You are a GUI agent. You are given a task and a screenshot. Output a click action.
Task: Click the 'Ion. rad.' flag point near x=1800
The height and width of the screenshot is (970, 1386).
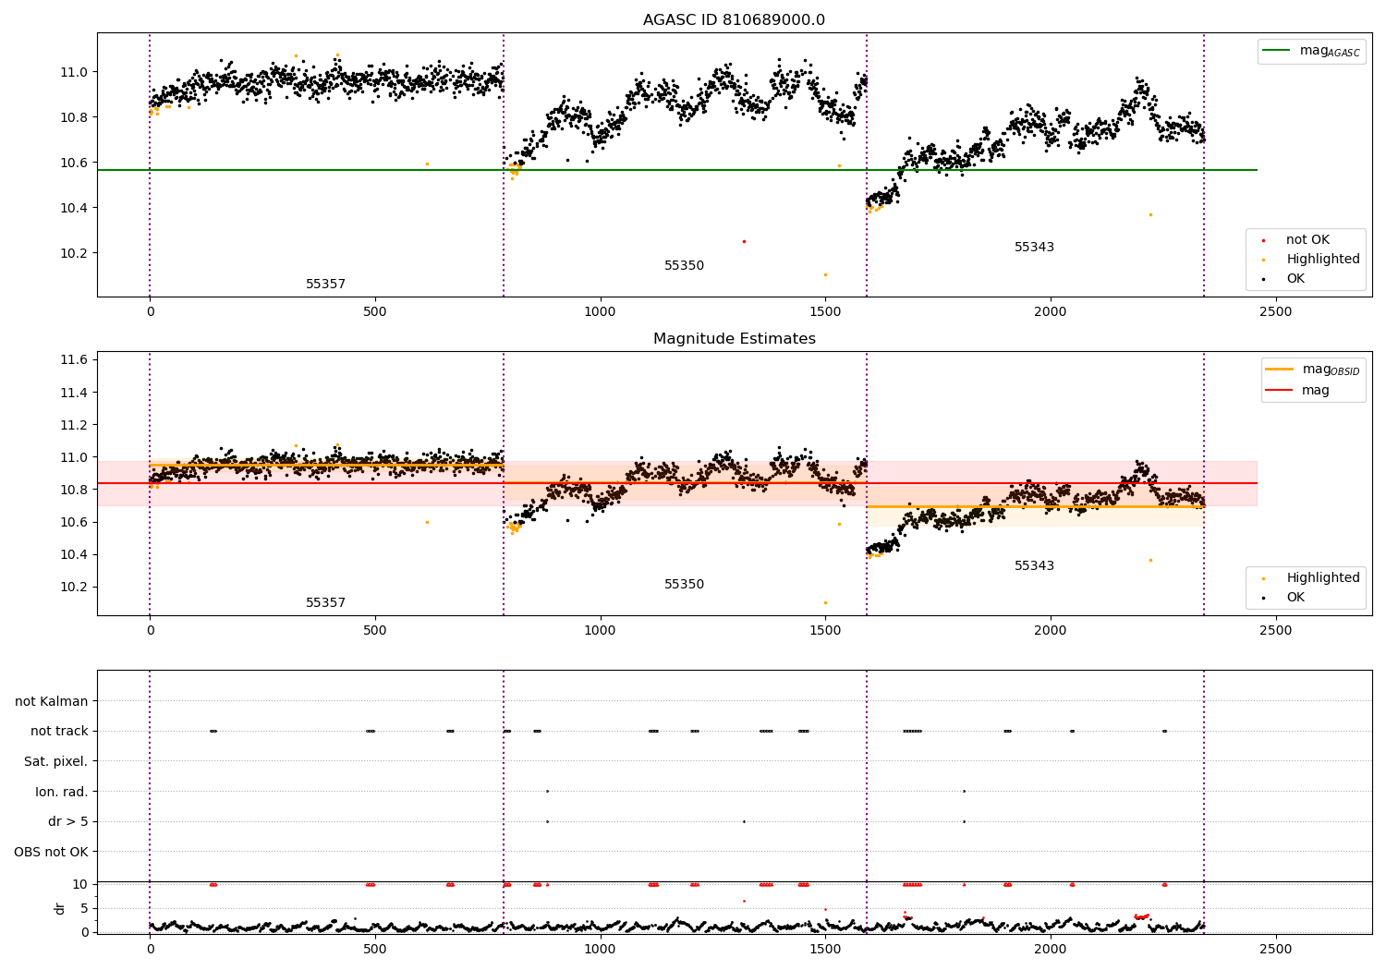[964, 791]
